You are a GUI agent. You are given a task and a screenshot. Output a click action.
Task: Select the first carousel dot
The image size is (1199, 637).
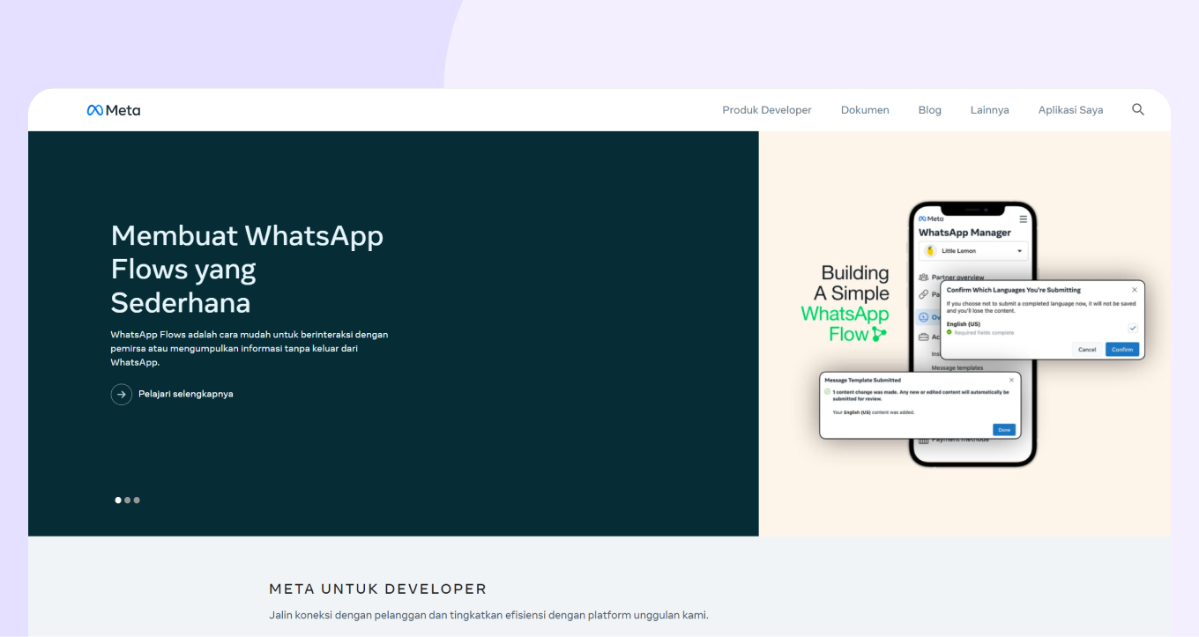pyautogui.click(x=118, y=500)
